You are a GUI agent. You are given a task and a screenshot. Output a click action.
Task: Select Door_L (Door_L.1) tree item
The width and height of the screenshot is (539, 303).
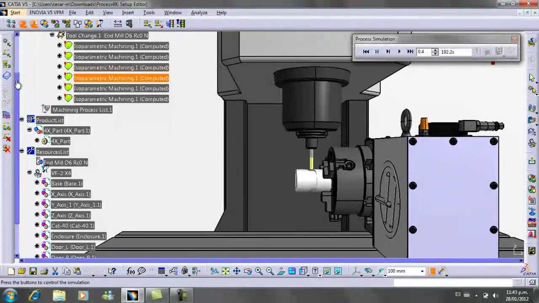[73, 247]
